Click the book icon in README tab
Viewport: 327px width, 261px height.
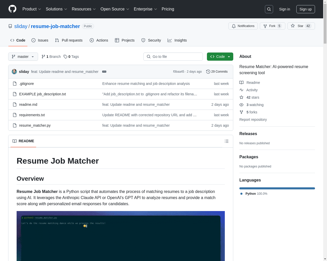click(15, 141)
